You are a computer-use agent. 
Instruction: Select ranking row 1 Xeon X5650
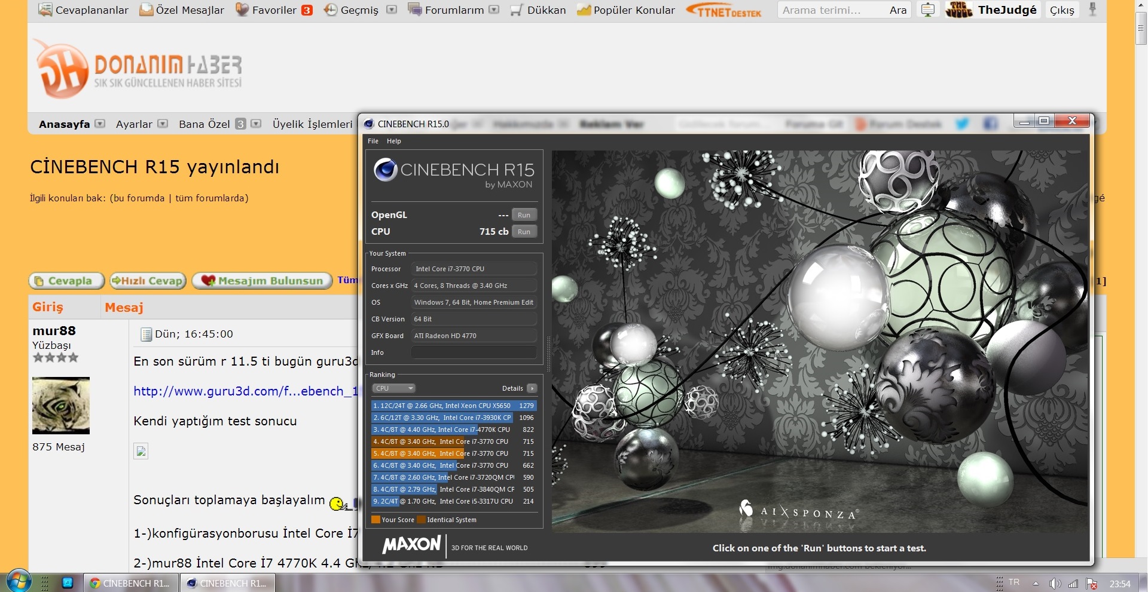pos(454,406)
